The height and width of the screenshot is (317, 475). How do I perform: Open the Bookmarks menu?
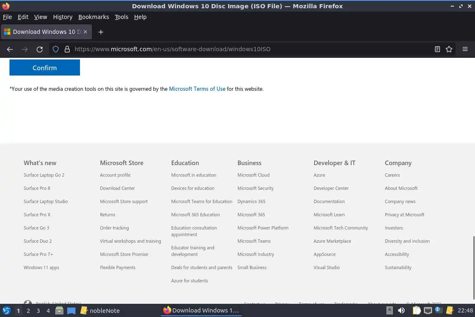tap(94, 17)
